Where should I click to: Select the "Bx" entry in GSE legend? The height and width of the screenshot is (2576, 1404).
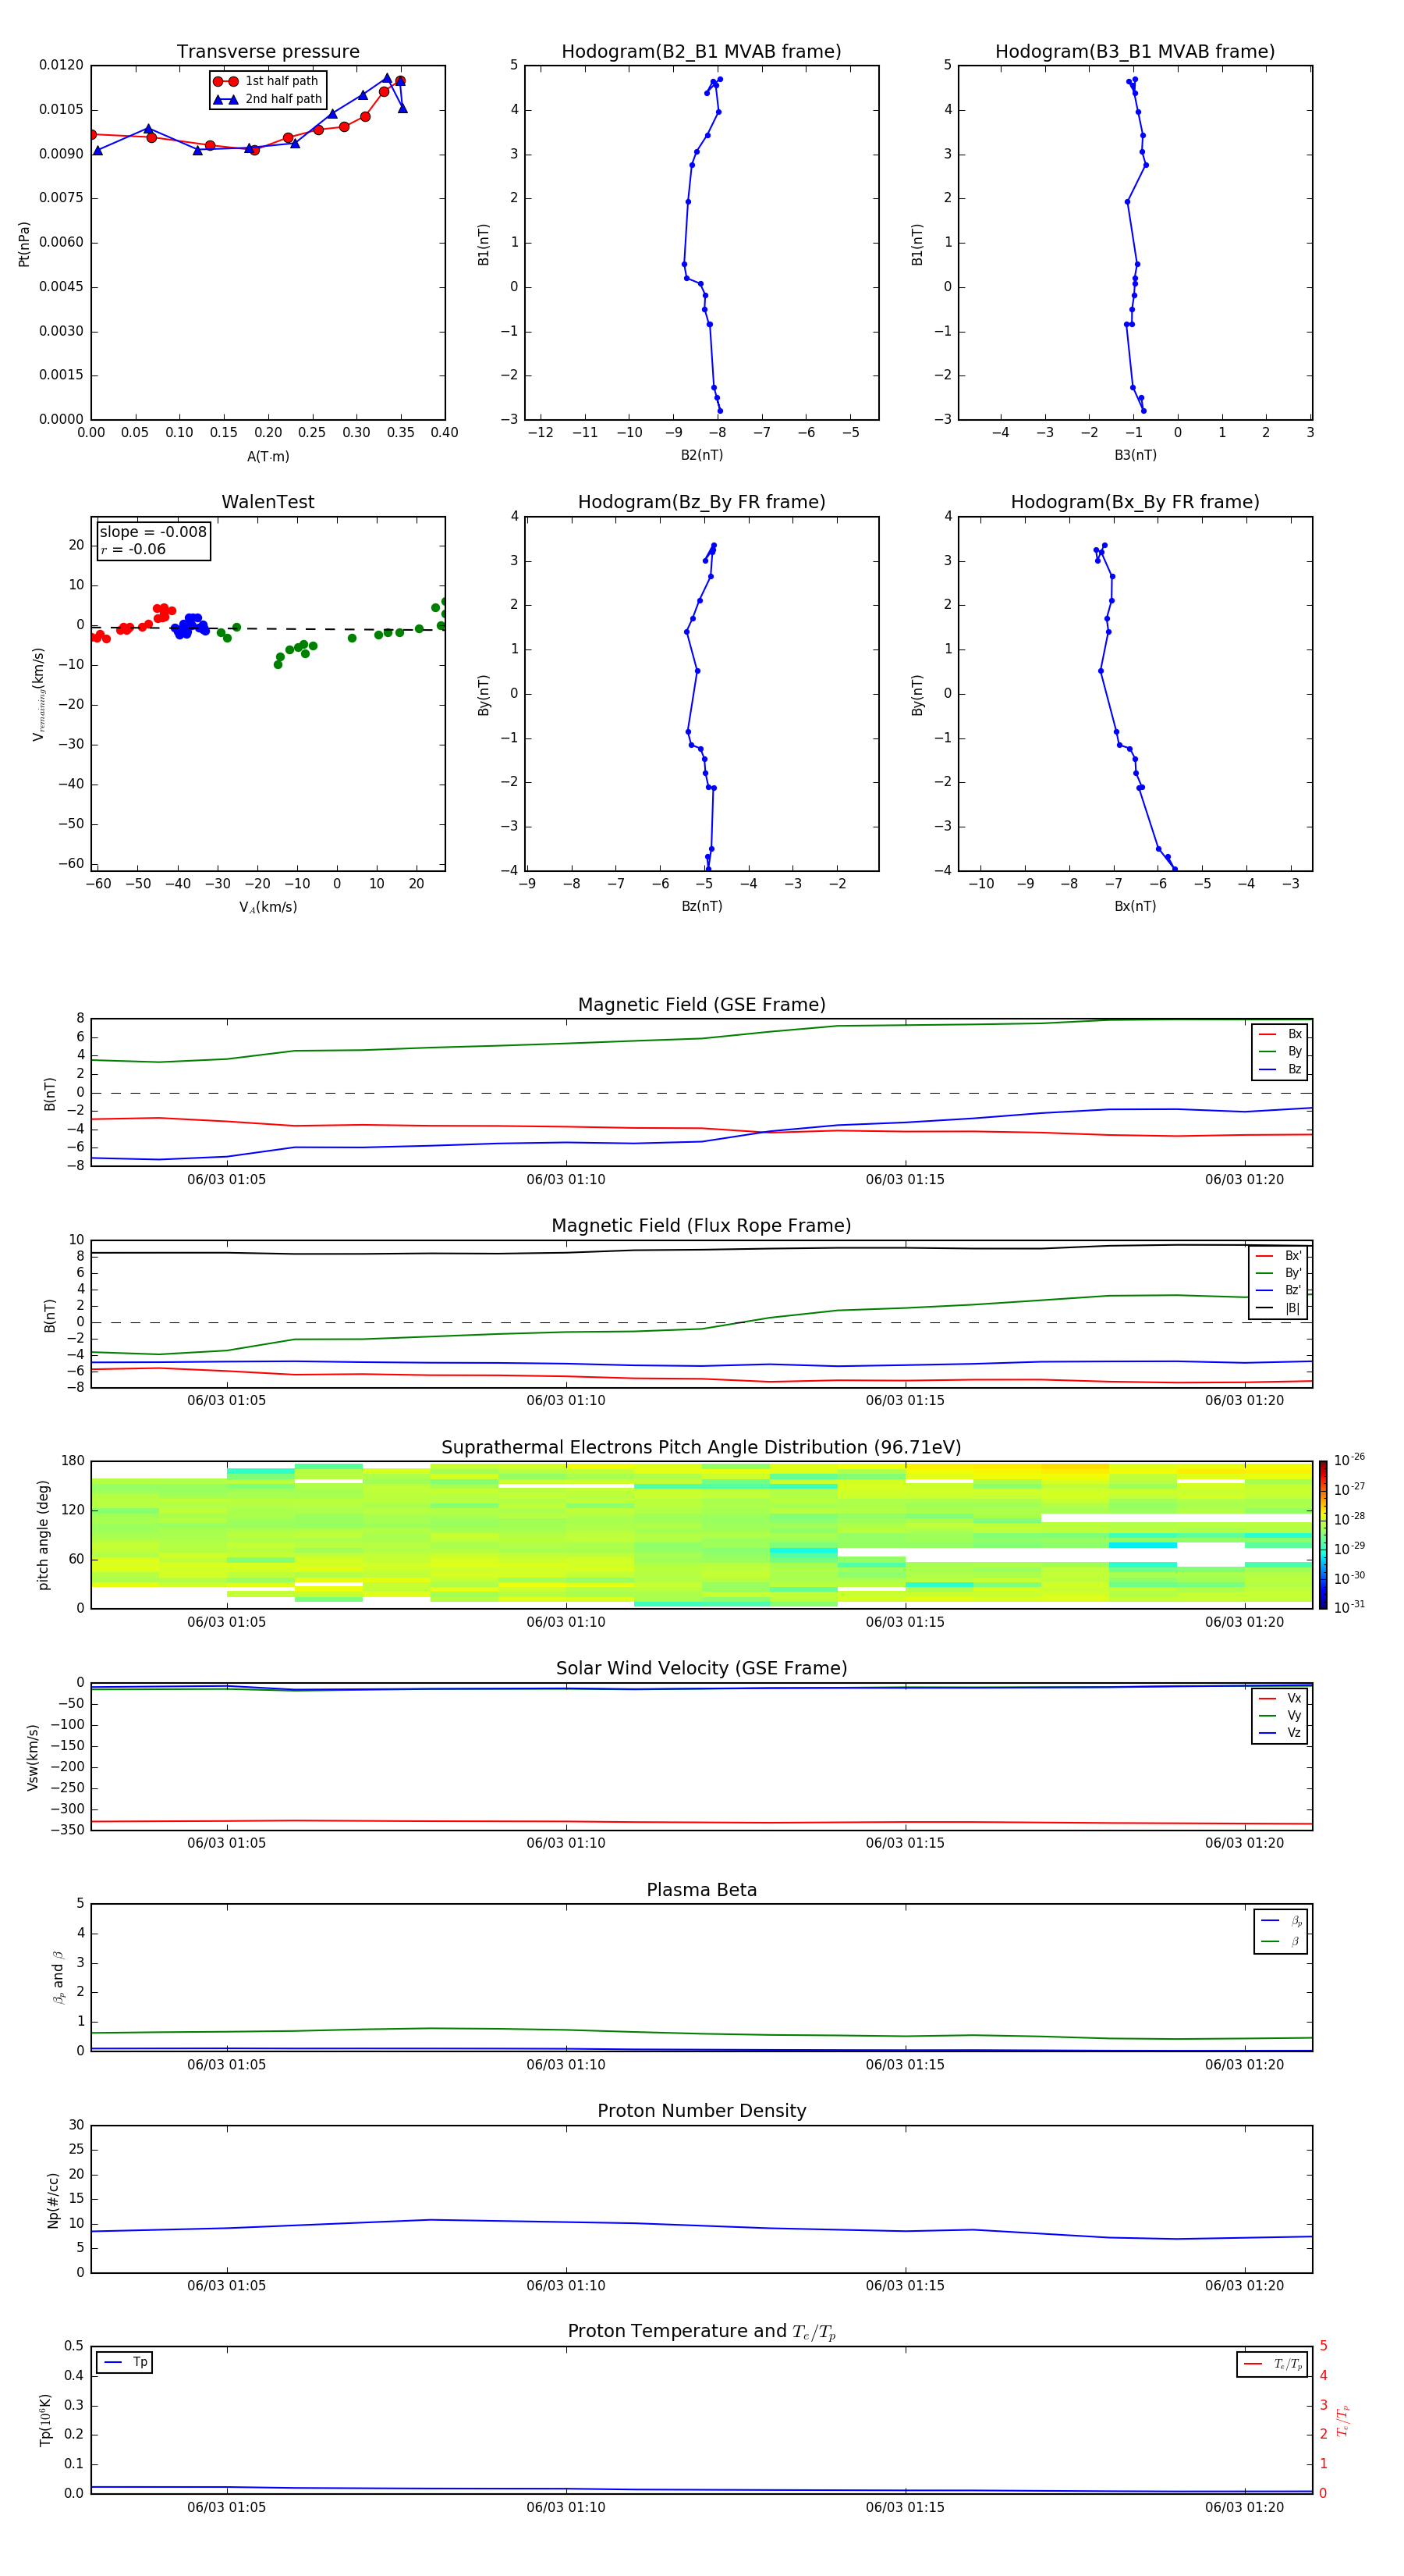[x=1280, y=1034]
